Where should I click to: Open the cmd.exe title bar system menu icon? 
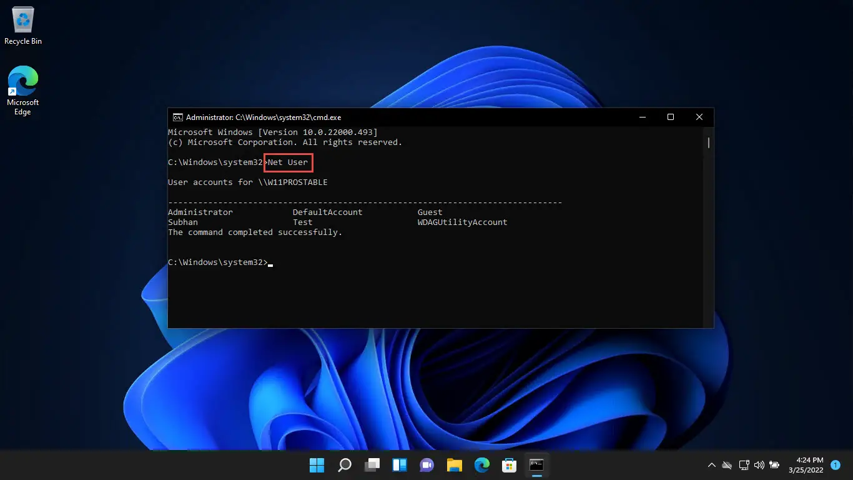click(x=177, y=117)
